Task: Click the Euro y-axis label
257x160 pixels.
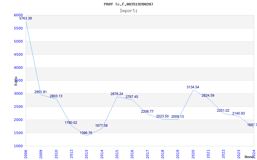Action: pyautogui.click(x=16, y=81)
